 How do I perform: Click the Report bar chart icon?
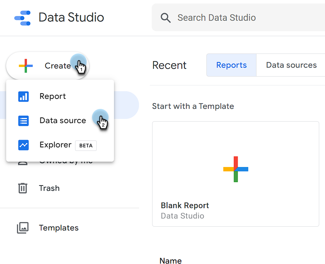23,97
